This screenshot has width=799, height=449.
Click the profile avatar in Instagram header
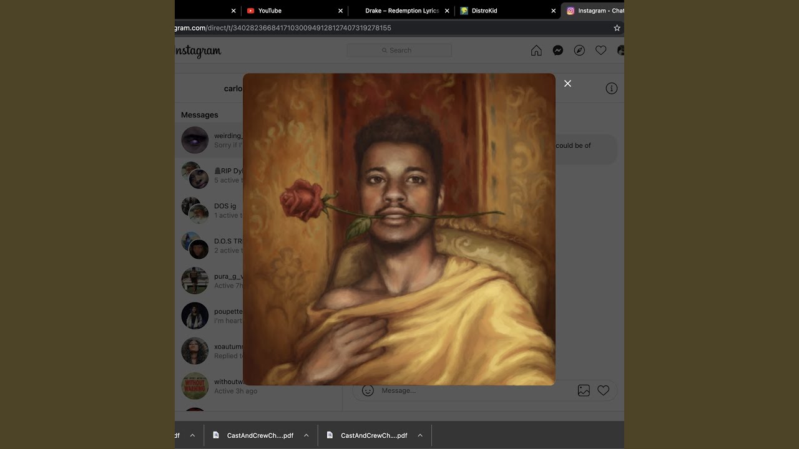click(620, 51)
